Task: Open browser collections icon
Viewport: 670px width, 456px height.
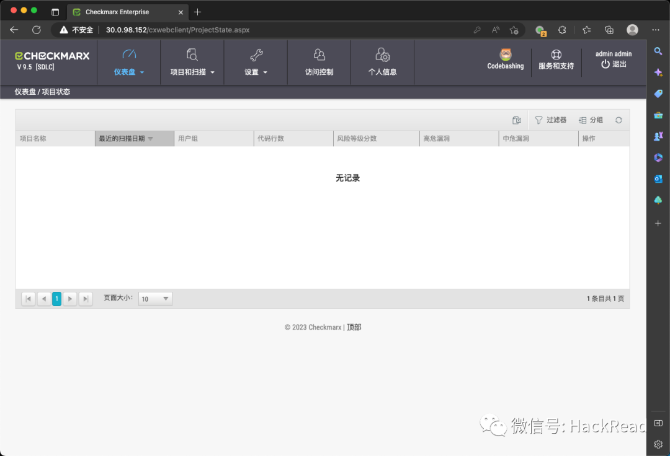Action: [x=609, y=30]
